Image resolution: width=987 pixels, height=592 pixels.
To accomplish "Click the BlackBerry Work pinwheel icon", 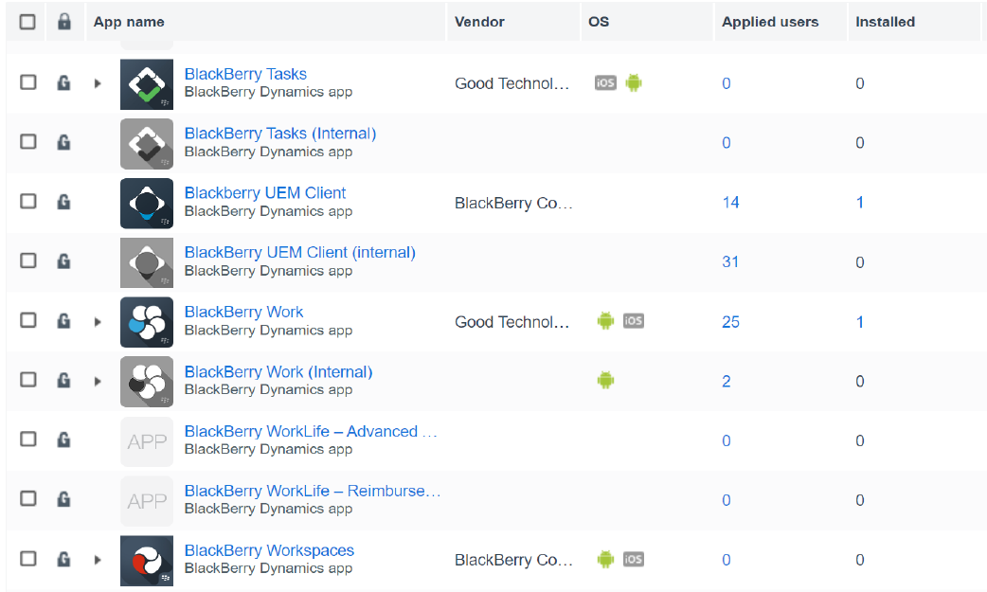I will coord(147,322).
